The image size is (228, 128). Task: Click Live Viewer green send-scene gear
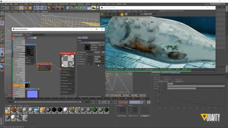point(102,14)
